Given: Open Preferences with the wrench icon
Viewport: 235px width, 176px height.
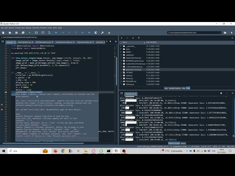Looking at the screenshot, I should (x=102, y=33).
